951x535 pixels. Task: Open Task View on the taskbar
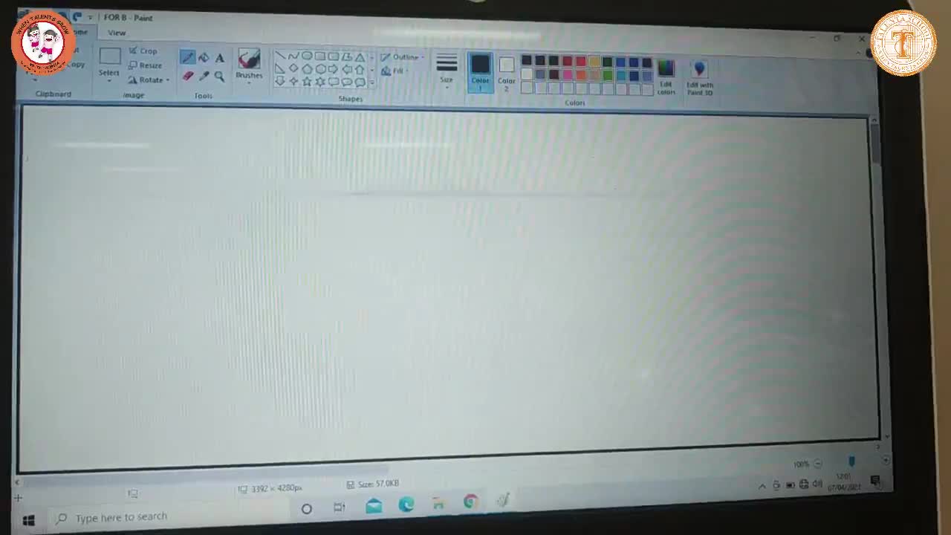coord(340,508)
